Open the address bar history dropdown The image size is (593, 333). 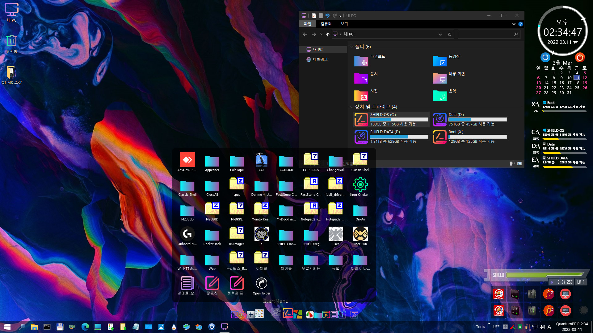440,34
